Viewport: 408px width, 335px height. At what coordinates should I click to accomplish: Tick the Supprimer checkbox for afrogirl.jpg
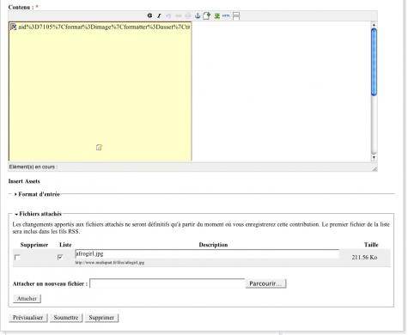[x=17, y=257]
